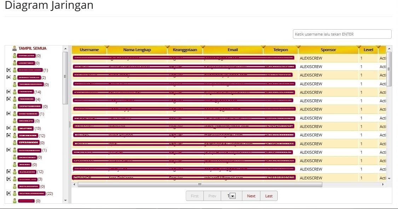This screenshot has width=398, height=209.
Task: Jump to the Last page
Action: click(269, 196)
